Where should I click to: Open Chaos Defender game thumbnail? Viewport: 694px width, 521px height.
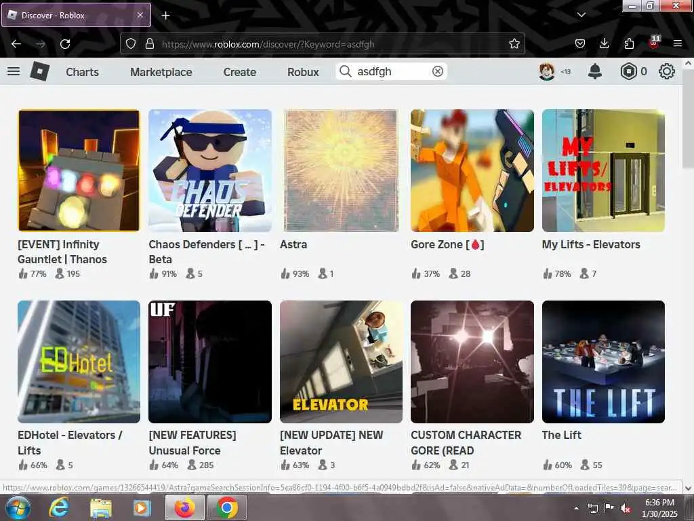[210, 170]
